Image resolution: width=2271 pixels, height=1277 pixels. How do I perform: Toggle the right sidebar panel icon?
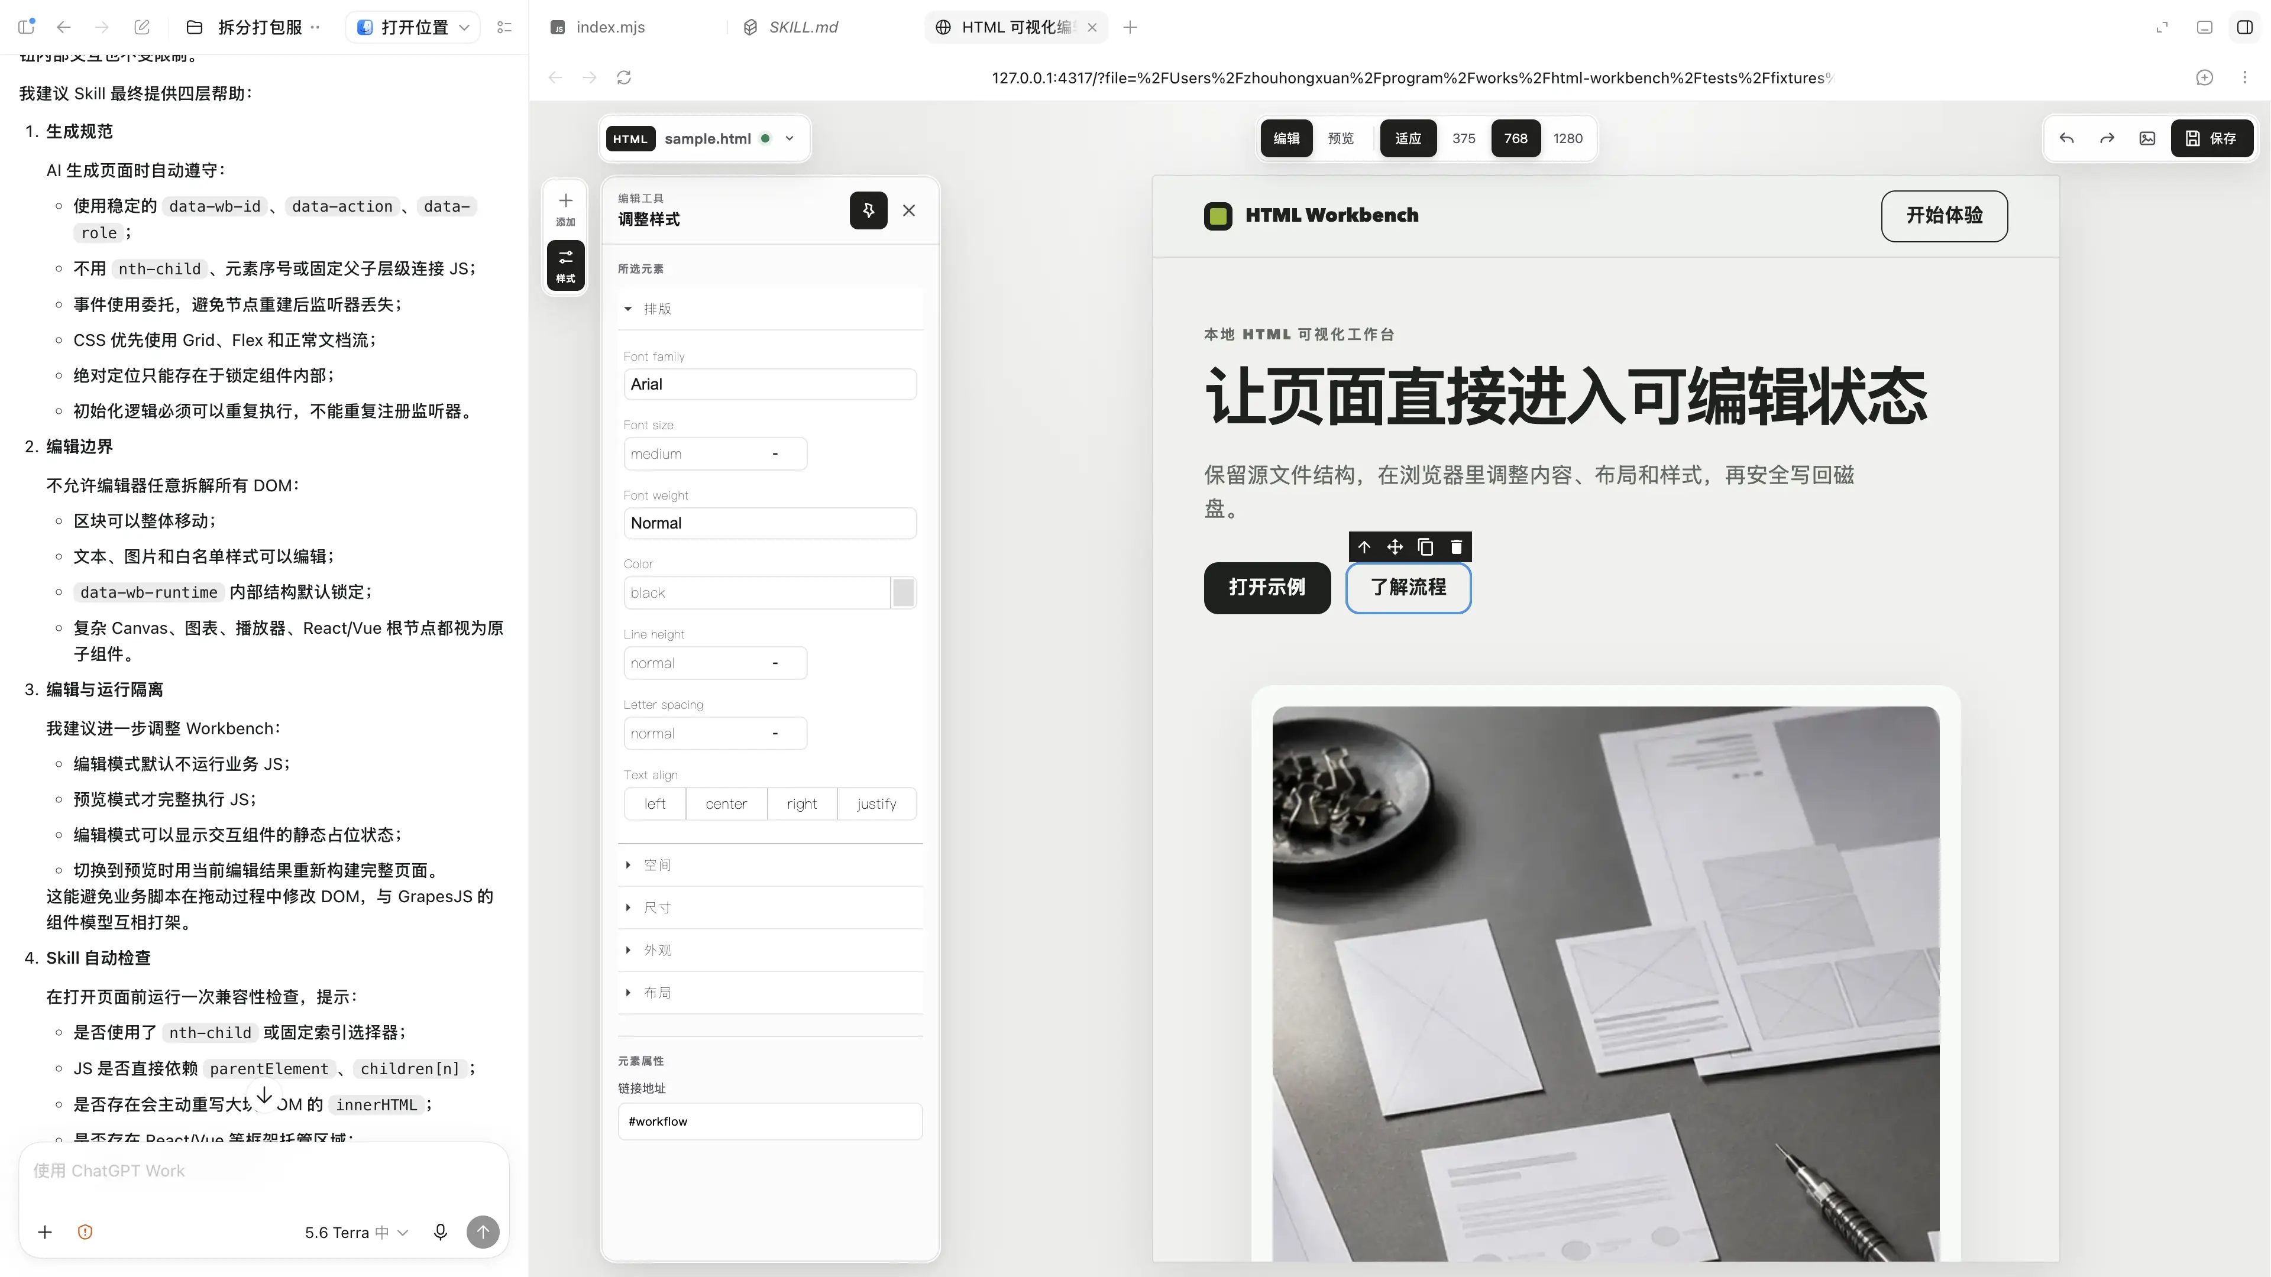click(x=2246, y=27)
